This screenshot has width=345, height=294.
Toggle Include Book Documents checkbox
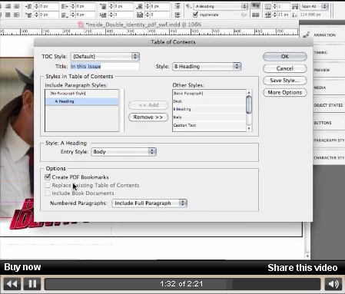48,193
